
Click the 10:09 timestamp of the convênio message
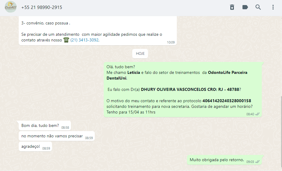[171, 42]
